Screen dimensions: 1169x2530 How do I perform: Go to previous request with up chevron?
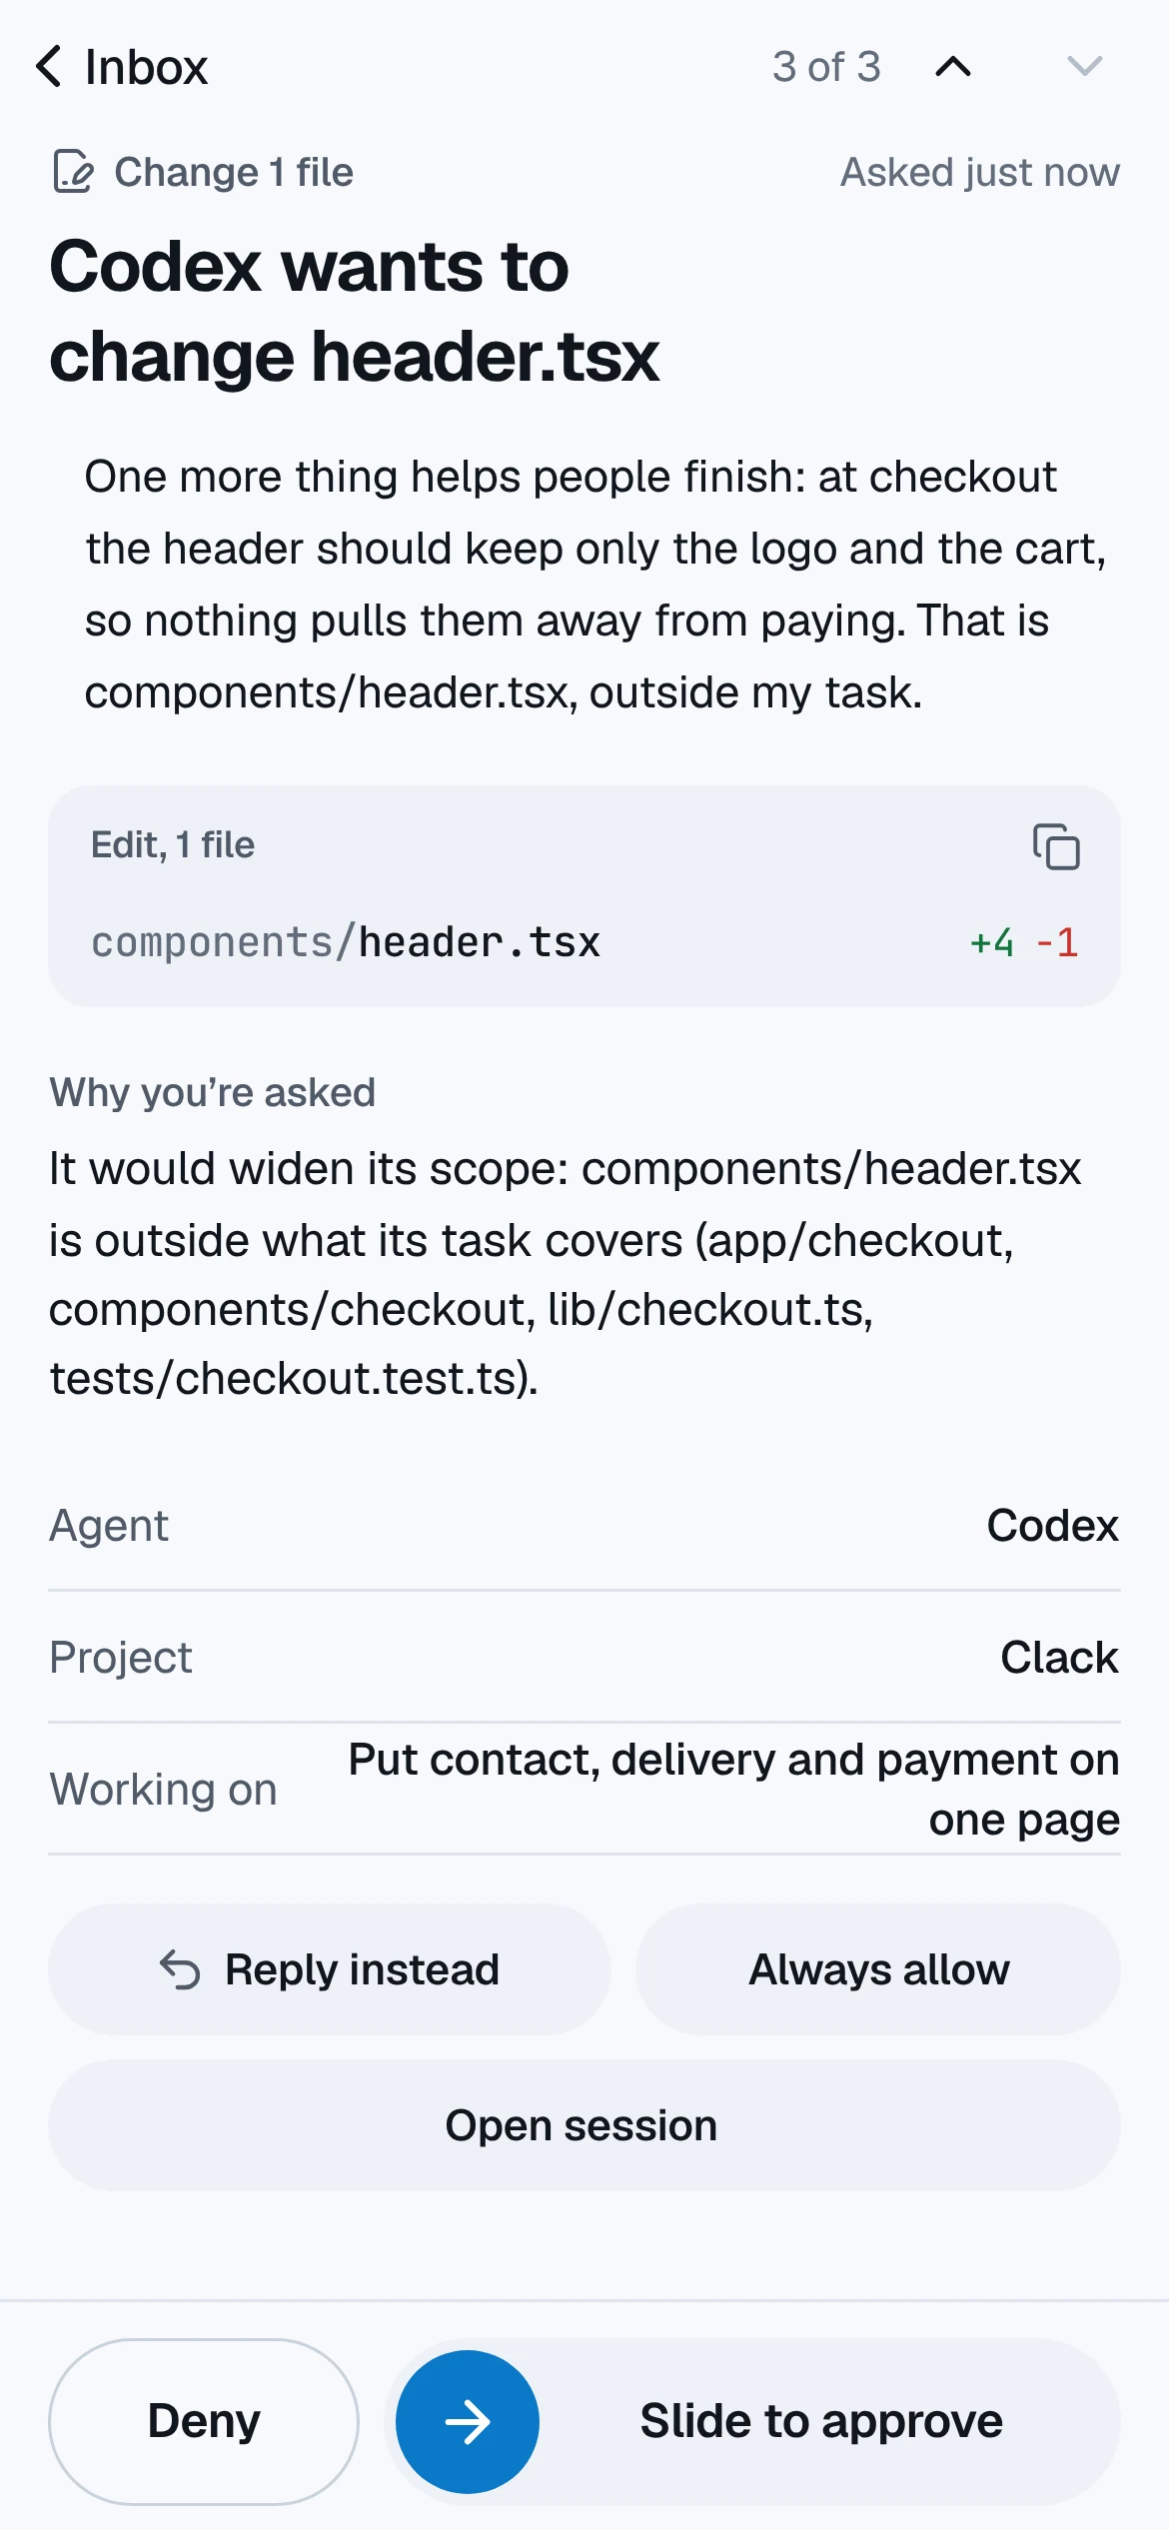coord(953,67)
